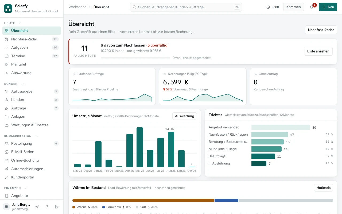Toggle theme with sun icon
This screenshot has width=342, height=214.
point(37,207)
